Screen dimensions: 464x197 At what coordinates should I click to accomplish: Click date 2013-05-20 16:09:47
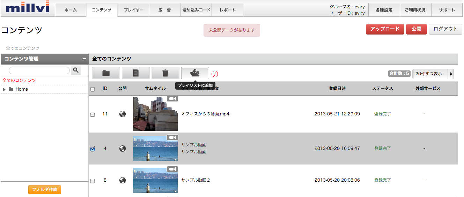click(x=337, y=148)
